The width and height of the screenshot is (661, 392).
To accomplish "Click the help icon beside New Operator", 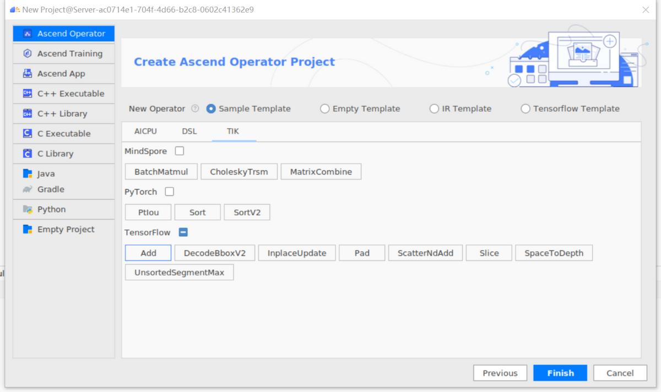I will click(195, 108).
